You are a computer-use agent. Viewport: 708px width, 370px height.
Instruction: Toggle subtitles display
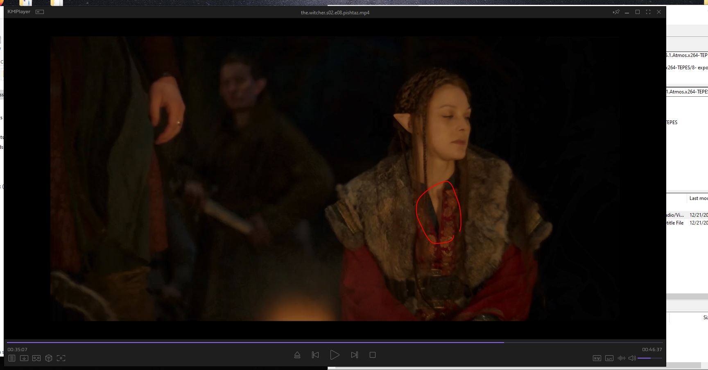click(x=609, y=358)
